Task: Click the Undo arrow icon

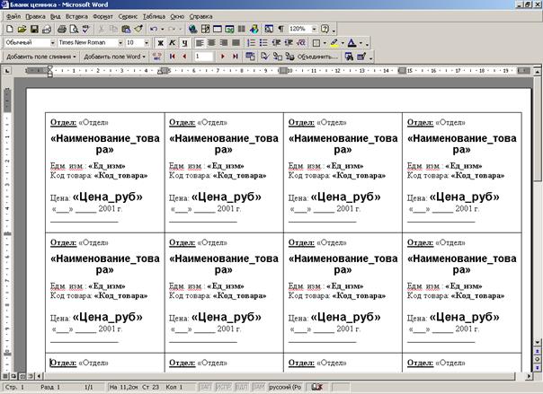Action: (x=153, y=30)
